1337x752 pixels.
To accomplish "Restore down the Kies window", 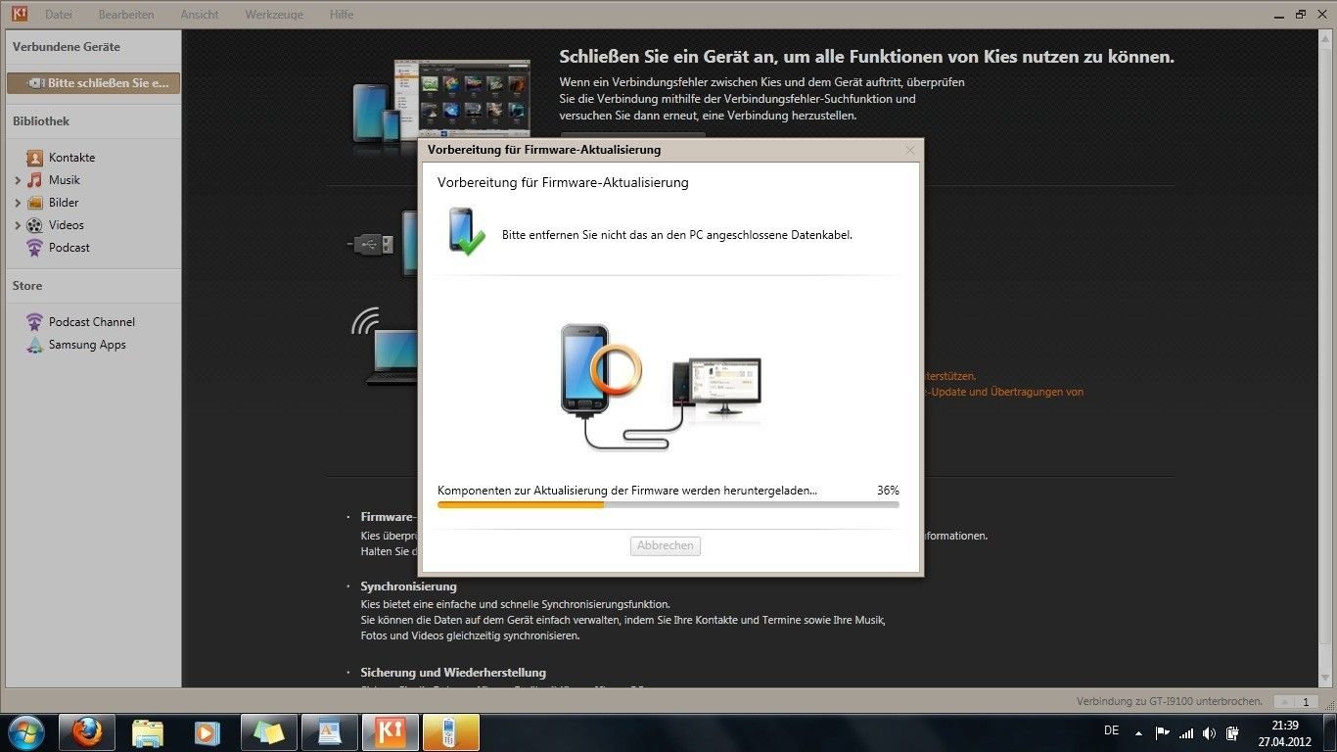I will pos(1301,14).
